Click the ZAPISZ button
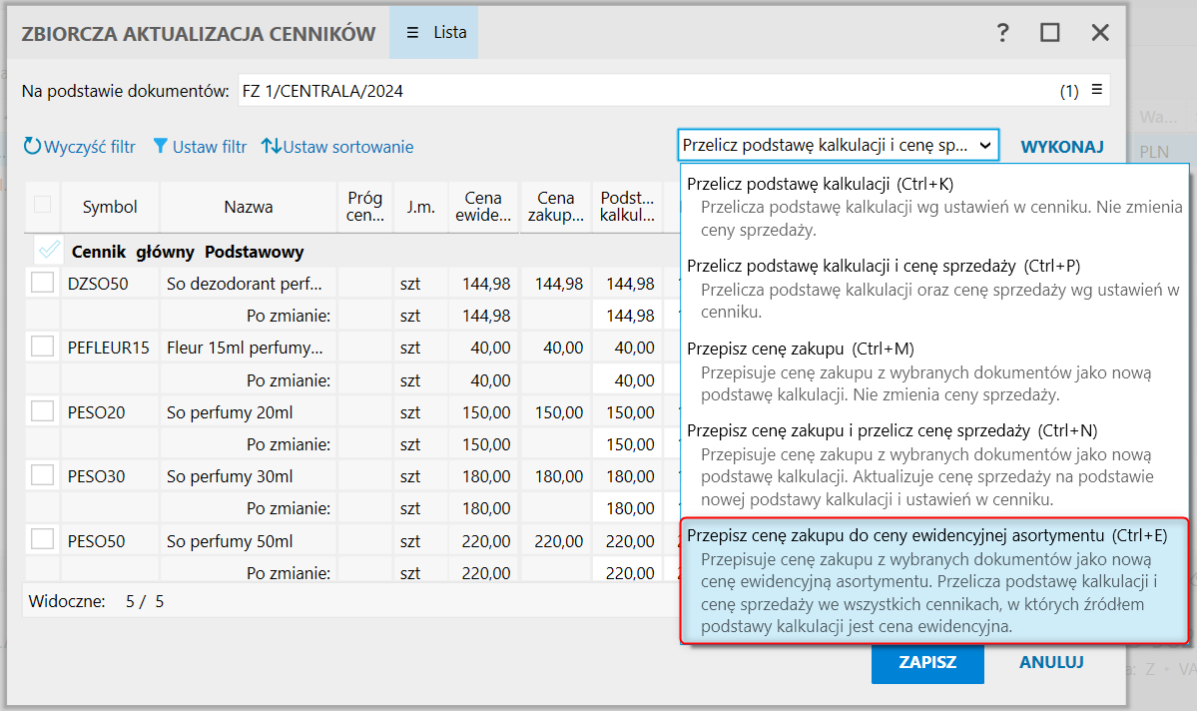The height and width of the screenshot is (711, 1197). point(926,662)
